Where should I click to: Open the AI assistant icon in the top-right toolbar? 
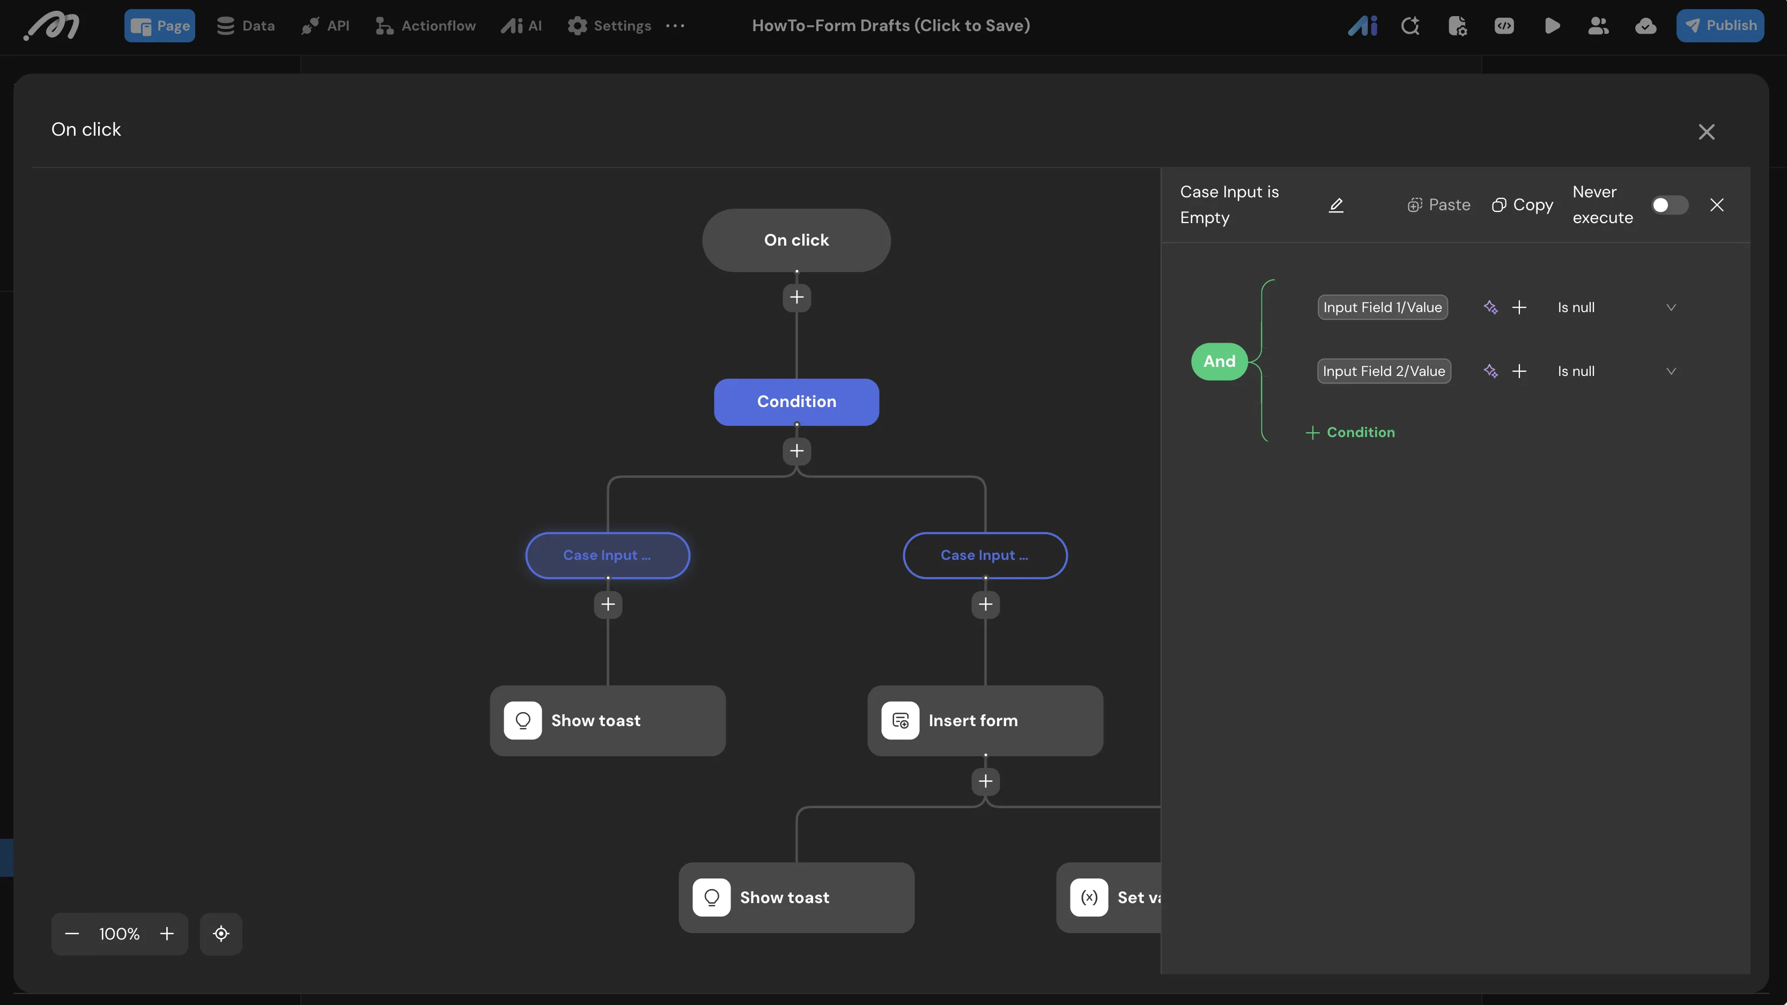coord(1362,26)
